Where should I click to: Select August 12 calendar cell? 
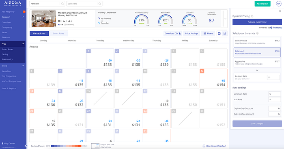tap(213, 78)
